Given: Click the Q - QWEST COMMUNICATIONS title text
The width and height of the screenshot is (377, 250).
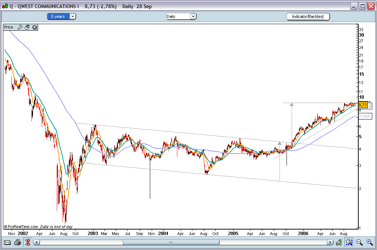Looking at the screenshot, I should click(x=44, y=6).
